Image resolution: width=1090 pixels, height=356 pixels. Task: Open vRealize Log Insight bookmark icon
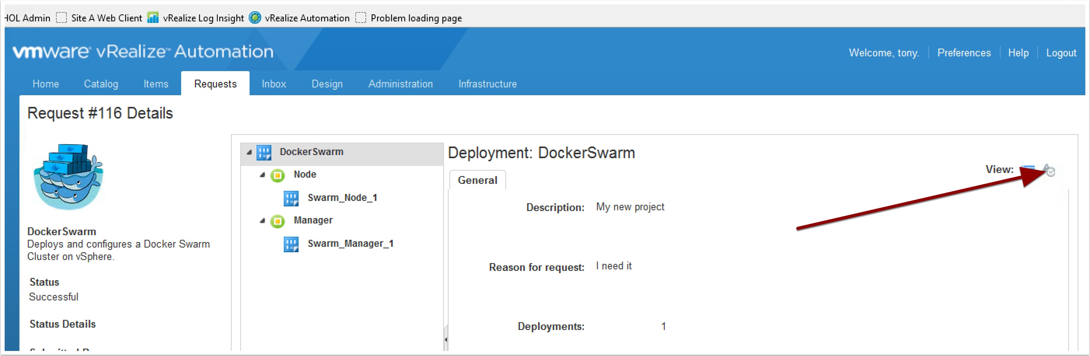153,18
